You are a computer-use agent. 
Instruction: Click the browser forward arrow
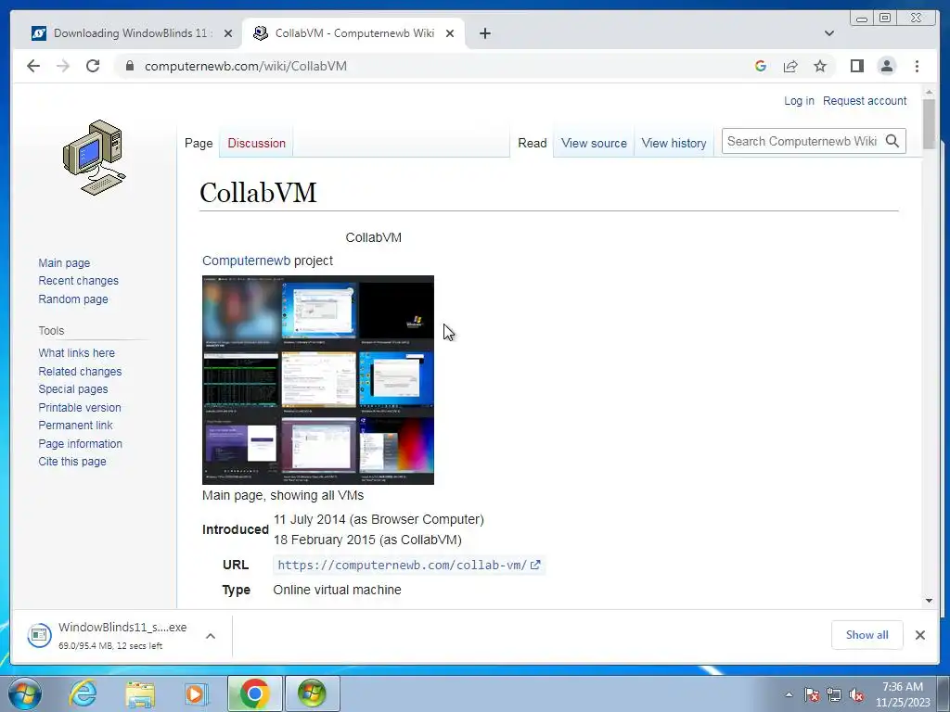(63, 66)
